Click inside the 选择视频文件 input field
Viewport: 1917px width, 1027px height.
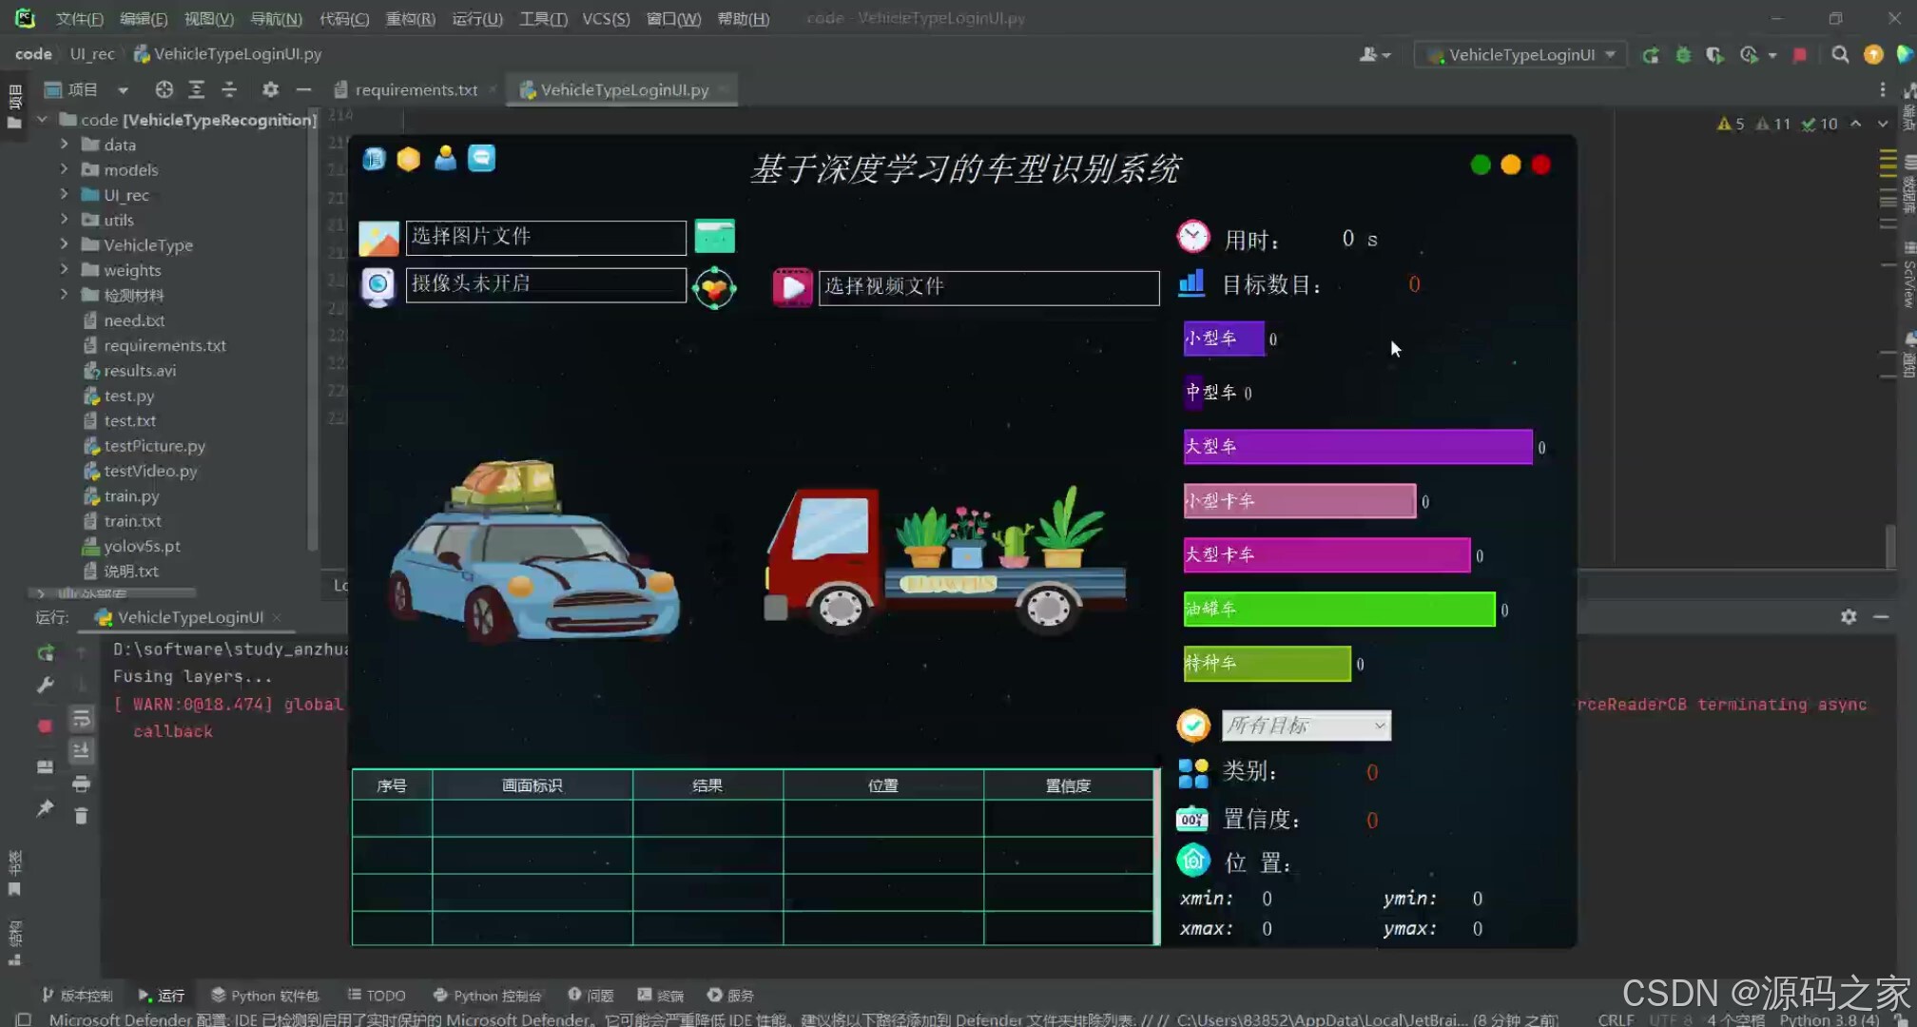click(989, 287)
